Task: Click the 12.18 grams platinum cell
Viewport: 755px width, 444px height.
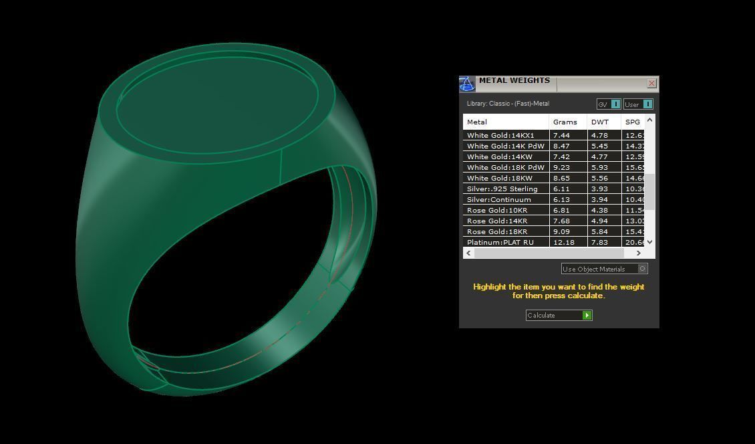Action: (568, 242)
